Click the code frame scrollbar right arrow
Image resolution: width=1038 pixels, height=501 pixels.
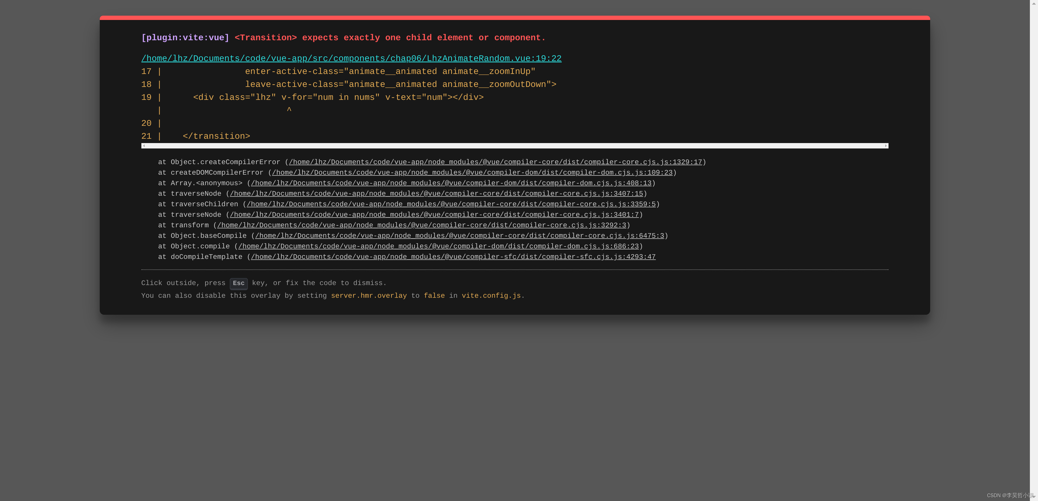pyautogui.click(x=886, y=146)
